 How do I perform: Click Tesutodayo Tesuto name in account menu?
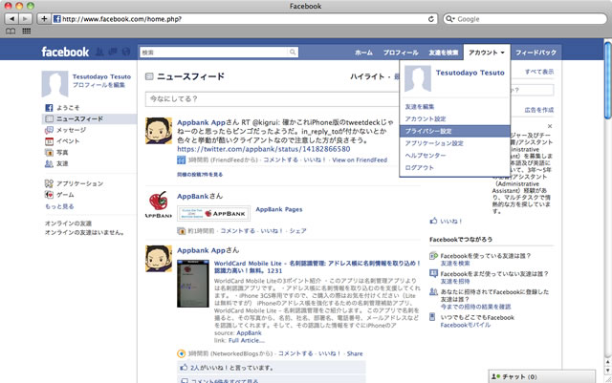click(470, 73)
